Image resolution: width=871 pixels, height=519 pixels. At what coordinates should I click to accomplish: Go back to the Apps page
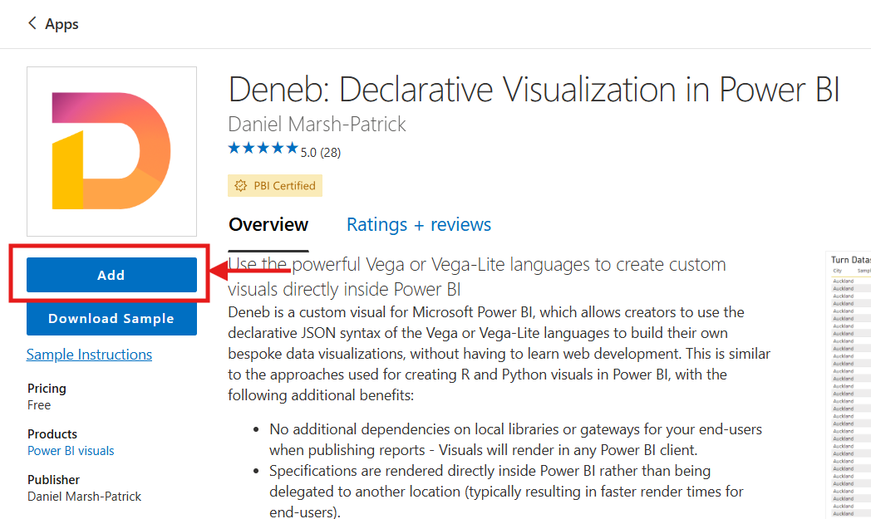62,24
